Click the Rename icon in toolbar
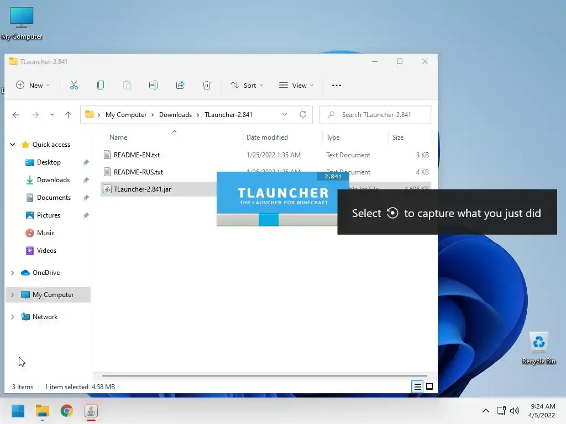The width and height of the screenshot is (566, 424). (x=154, y=85)
